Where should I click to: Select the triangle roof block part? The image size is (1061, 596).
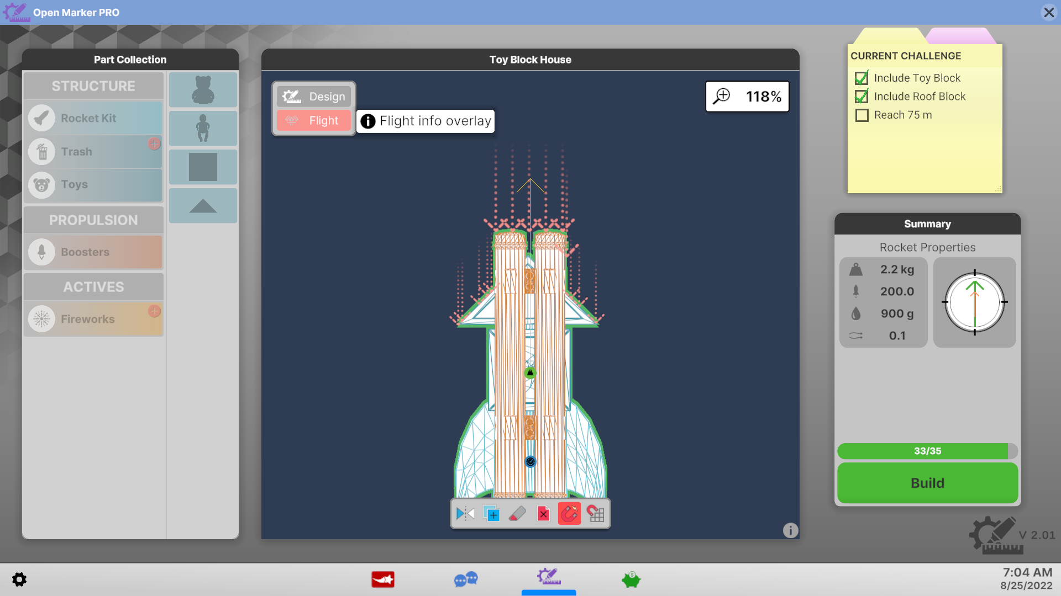tap(203, 206)
